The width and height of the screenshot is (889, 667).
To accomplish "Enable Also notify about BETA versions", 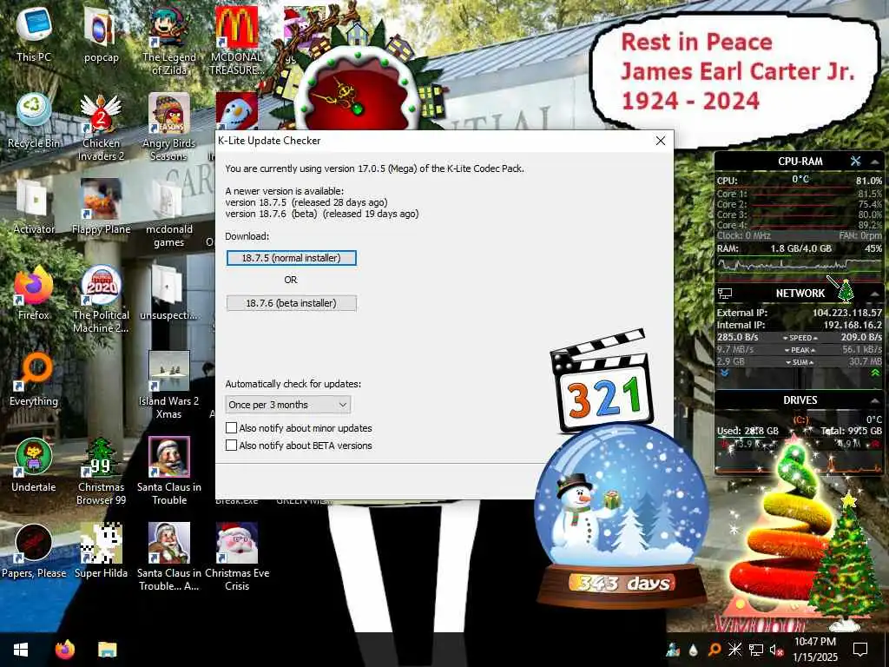I will pos(231,446).
